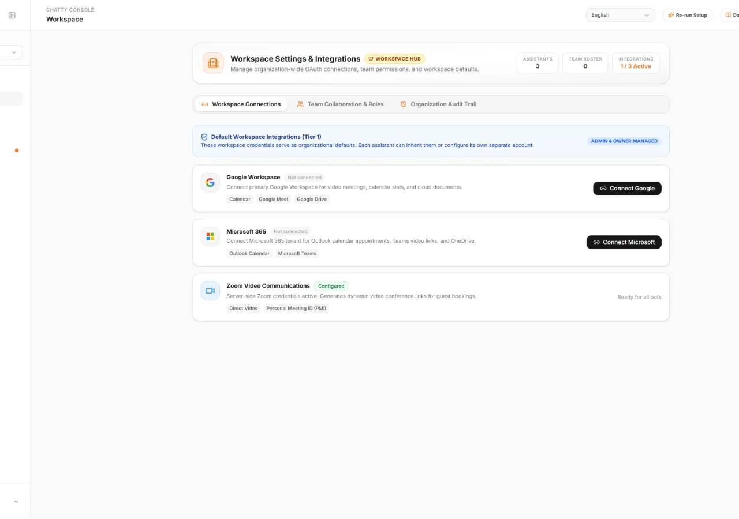
Task: Click the Team Roster count card
Action: click(585, 63)
